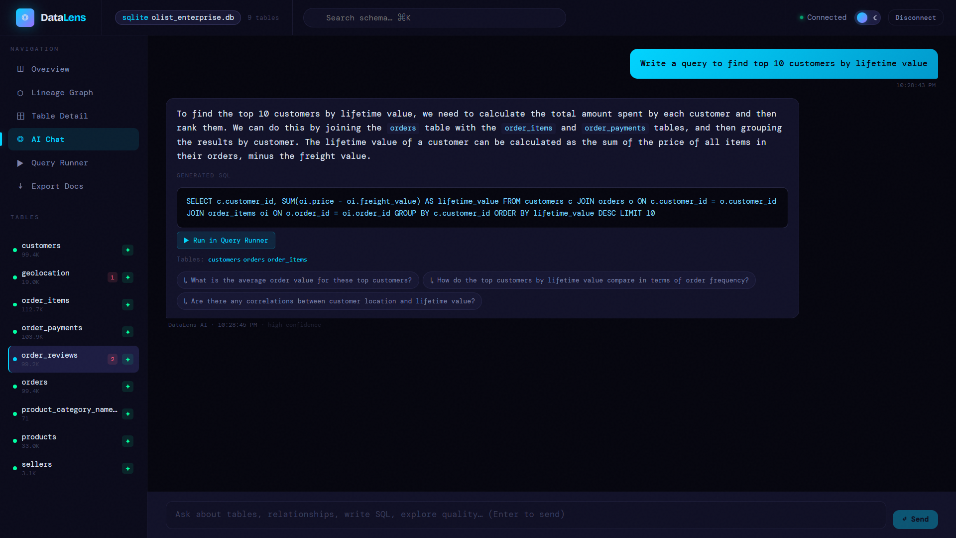Click Run in Query Runner button
The width and height of the screenshot is (956, 538).
click(x=226, y=241)
